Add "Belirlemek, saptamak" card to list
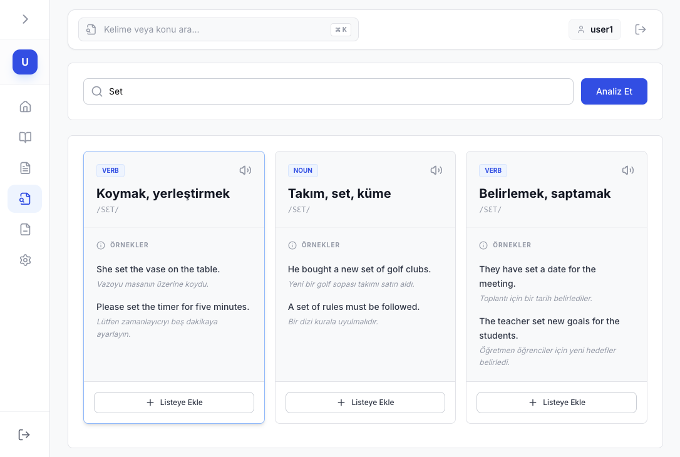The height and width of the screenshot is (457, 680). point(556,403)
